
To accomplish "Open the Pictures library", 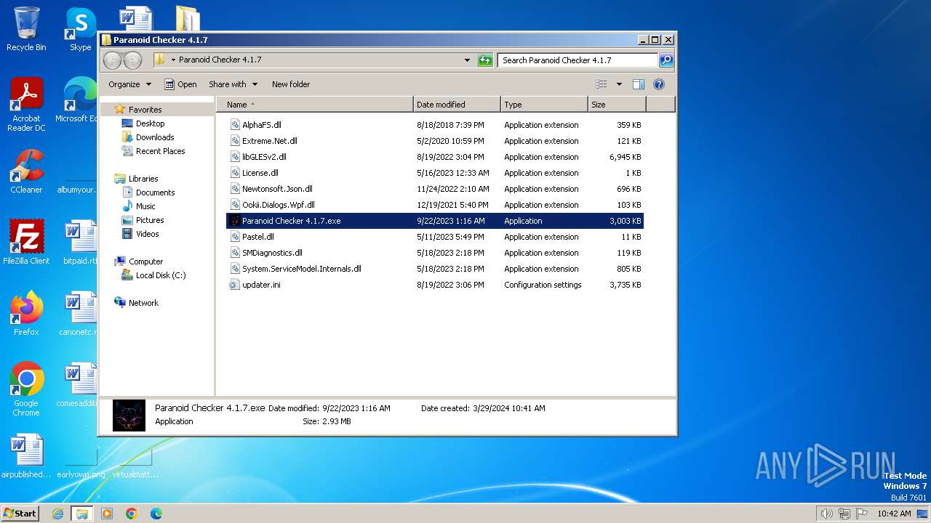I will [x=150, y=220].
